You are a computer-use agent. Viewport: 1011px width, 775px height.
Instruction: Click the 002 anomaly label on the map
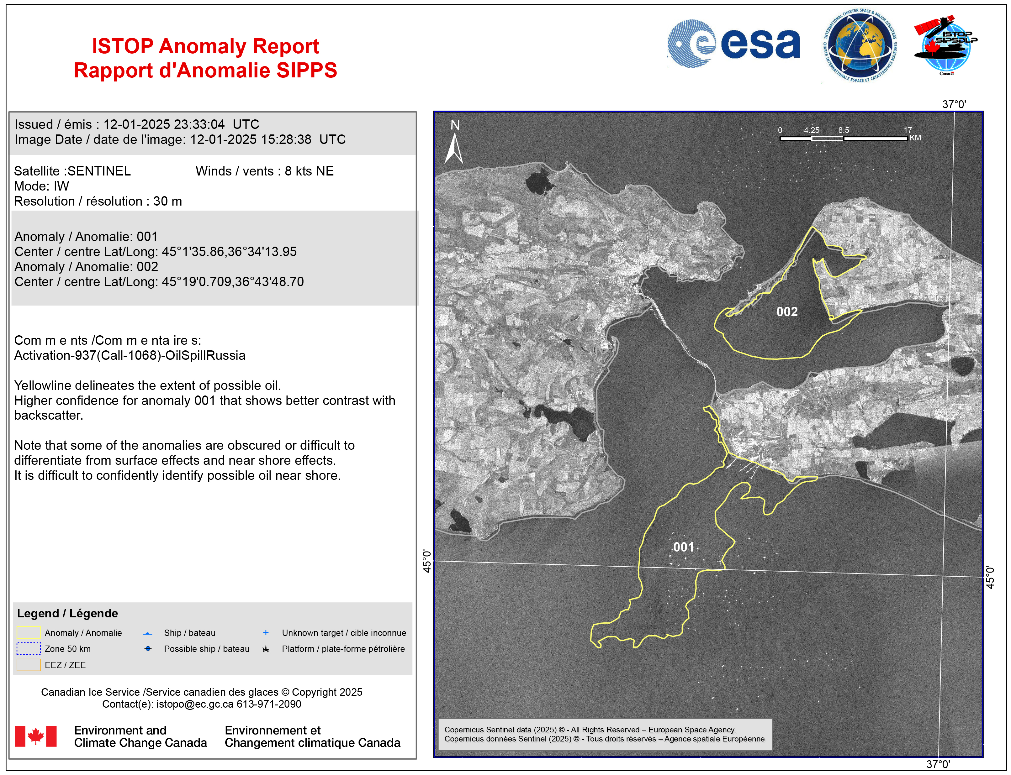[x=787, y=312]
